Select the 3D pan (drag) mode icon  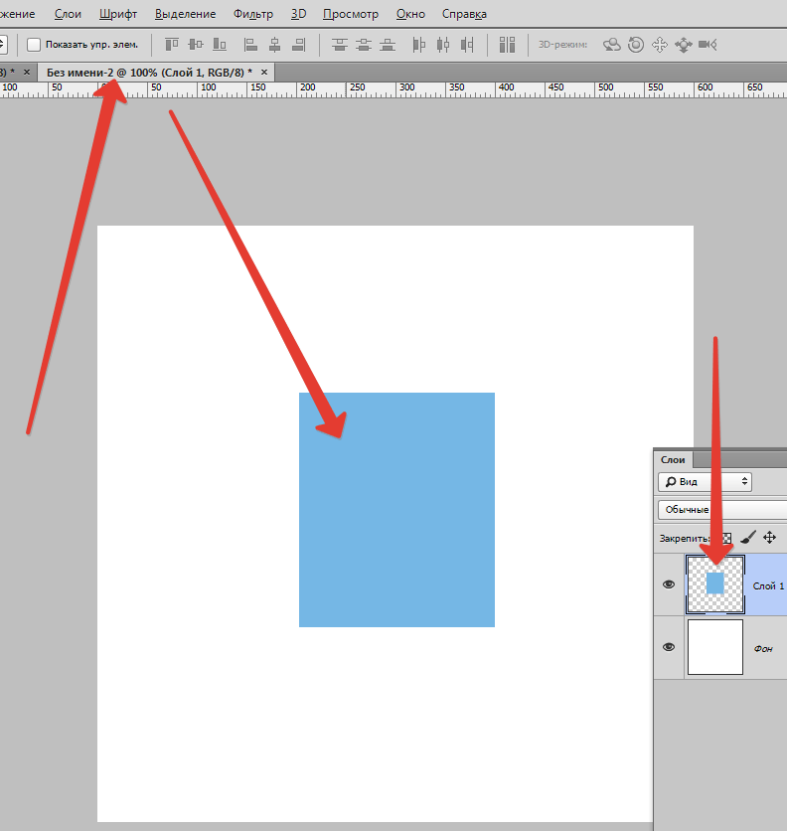(660, 45)
